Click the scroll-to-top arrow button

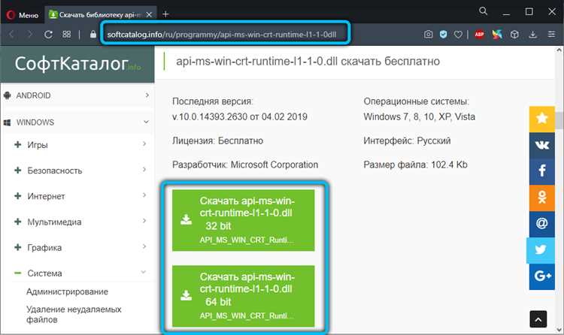(x=538, y=319)
